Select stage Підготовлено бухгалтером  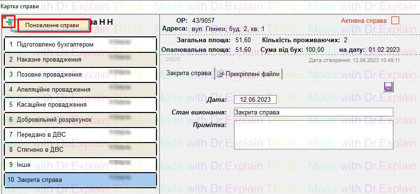pos(80,44)
